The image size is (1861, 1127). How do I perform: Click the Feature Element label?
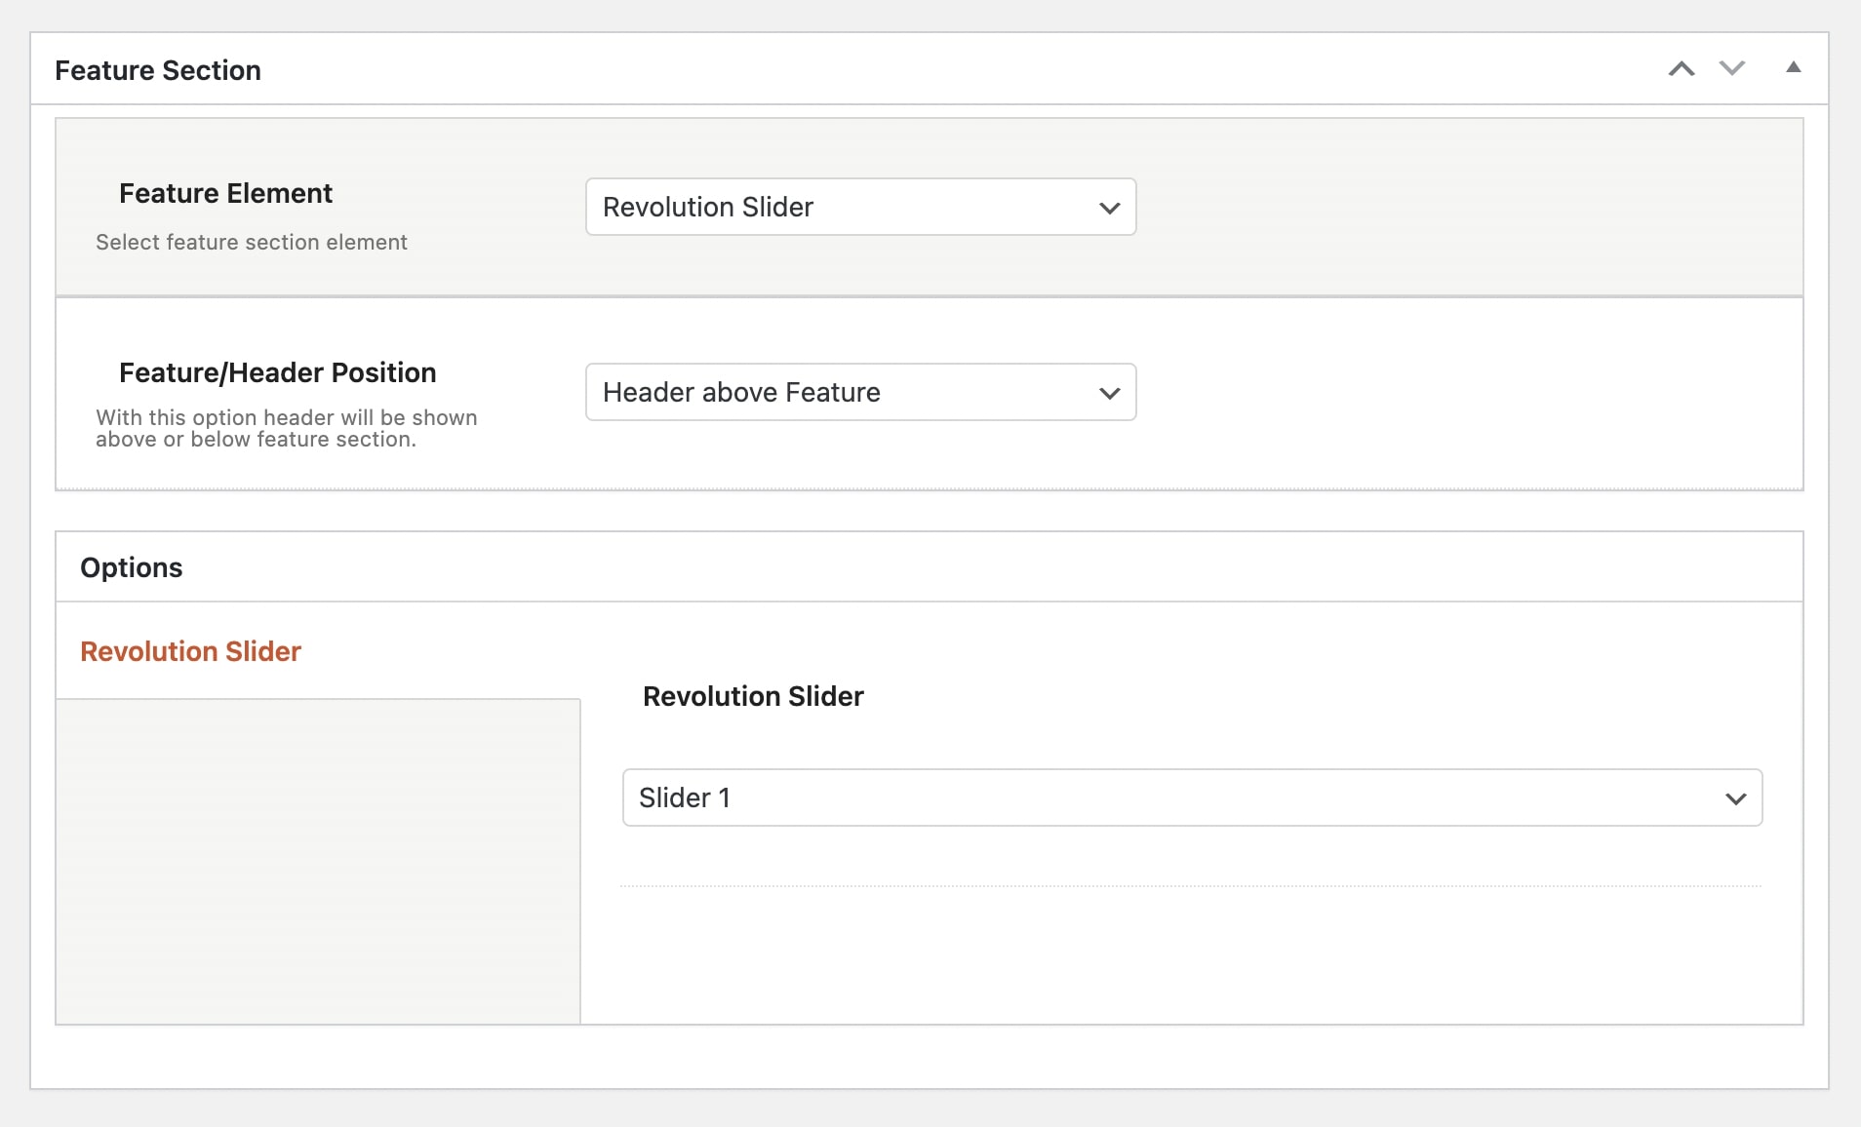[x=225, y=193]
